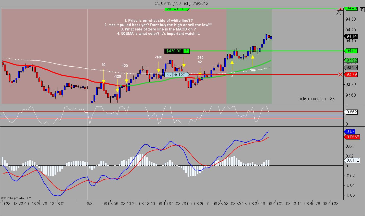Viewport: 365px width, 216px height.
Task: Click the 0.02 MACD axis label
Action: tap(349, 156)
